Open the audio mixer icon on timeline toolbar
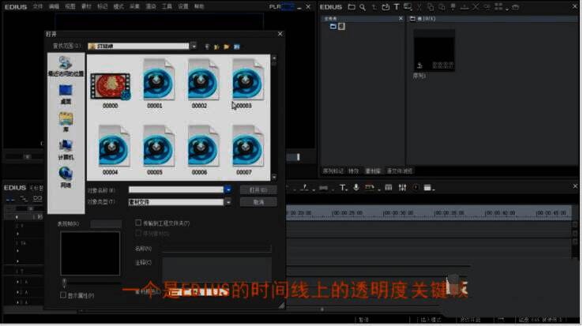 click(x=404, y=188)
